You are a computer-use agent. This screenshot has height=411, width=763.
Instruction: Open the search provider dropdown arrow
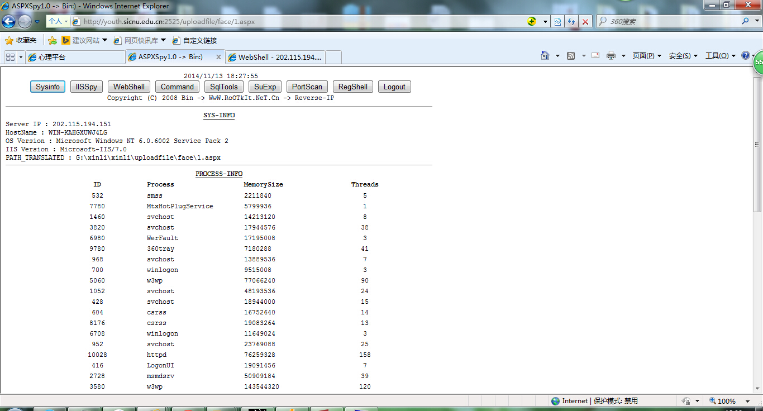pos(756,21)
